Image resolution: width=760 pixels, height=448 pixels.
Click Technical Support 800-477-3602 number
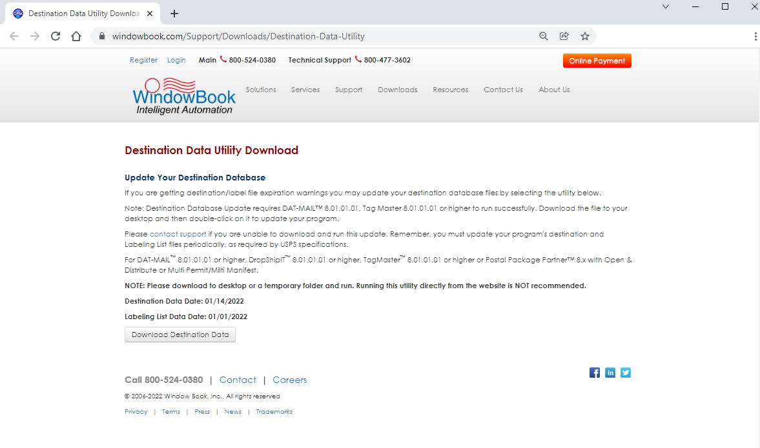(x=387, y=60)
